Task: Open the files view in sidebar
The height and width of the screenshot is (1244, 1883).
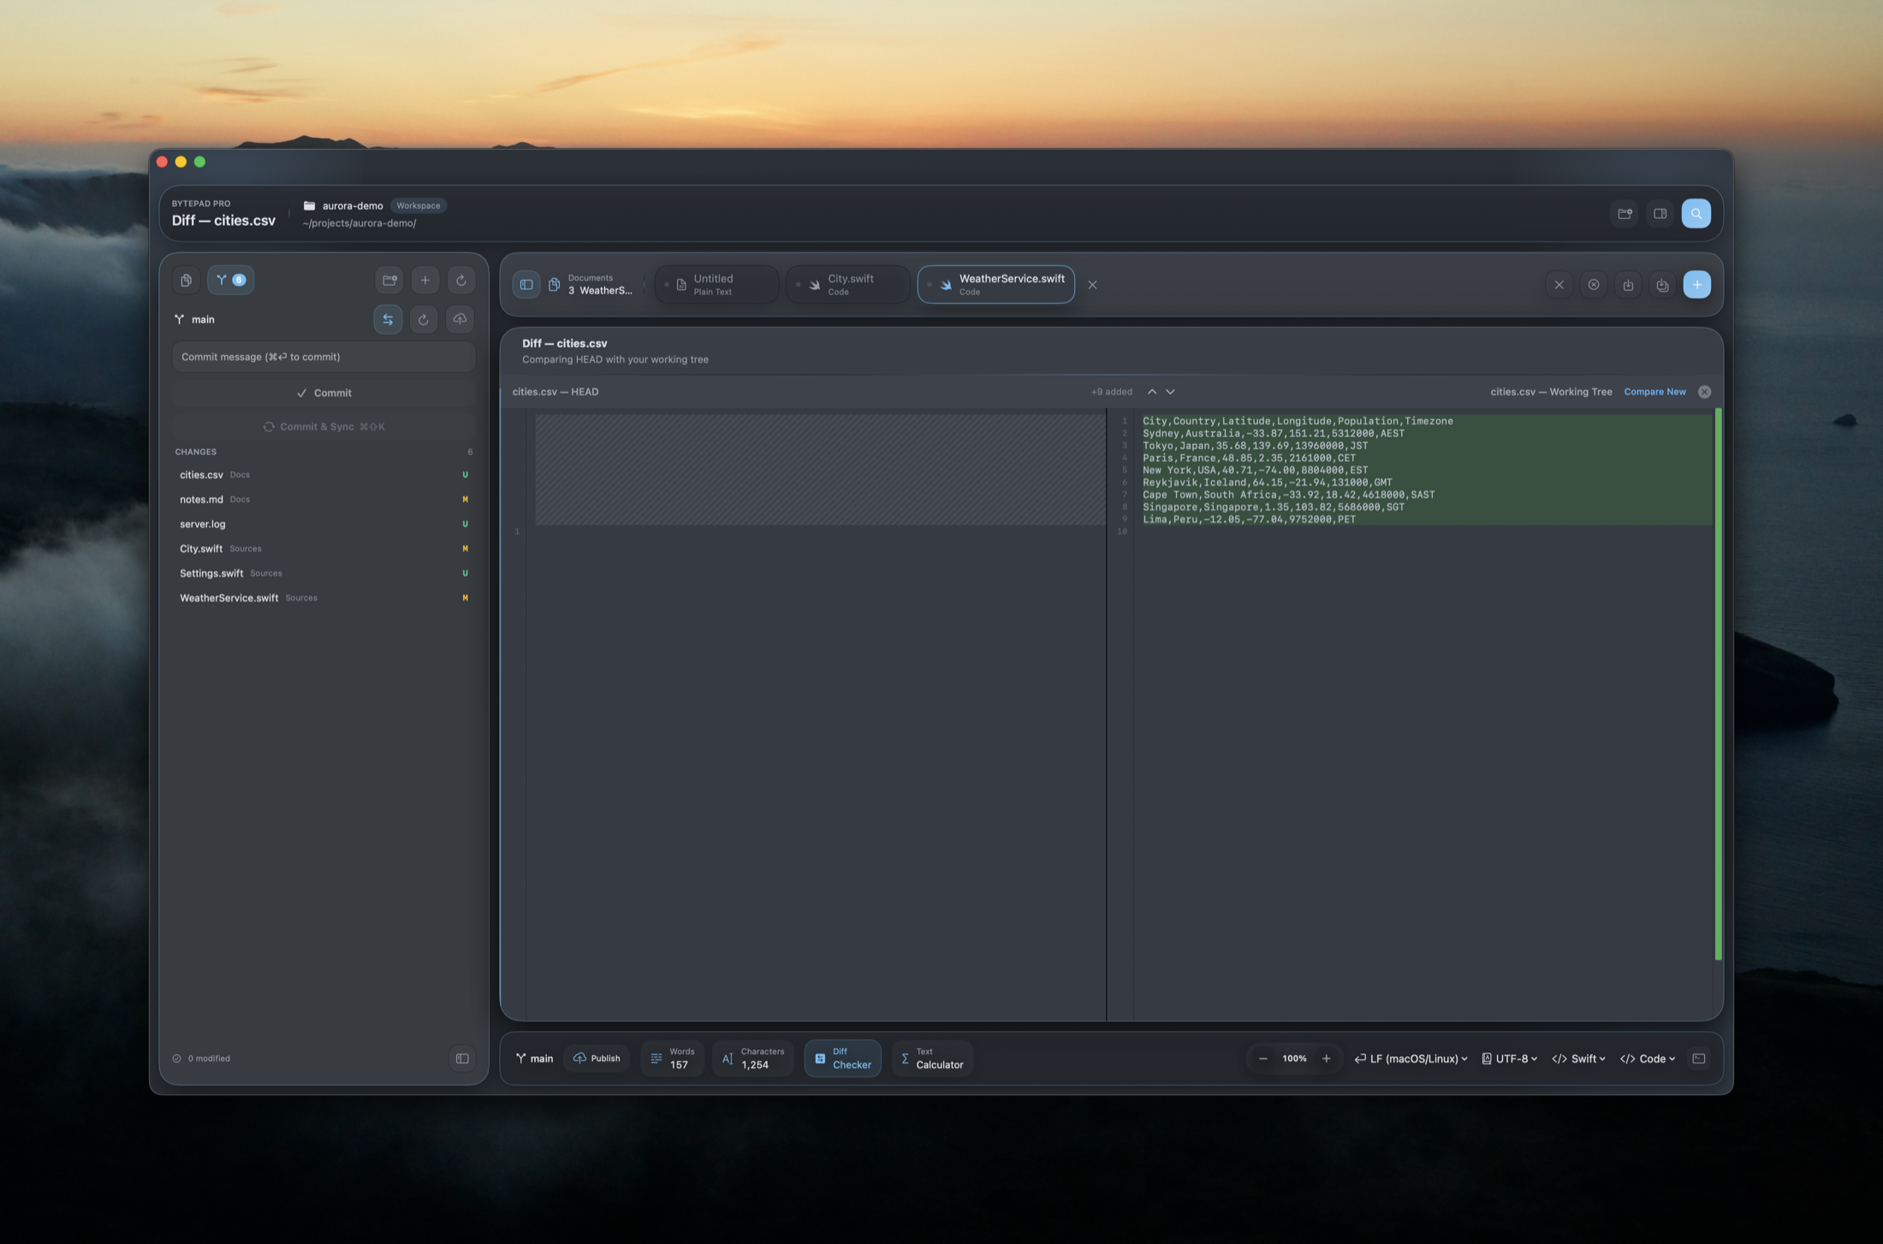Action: point(186,280)
